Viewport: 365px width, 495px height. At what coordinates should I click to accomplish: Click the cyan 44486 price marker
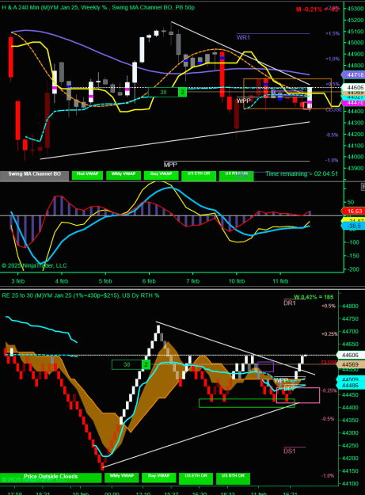click(351, 385)
